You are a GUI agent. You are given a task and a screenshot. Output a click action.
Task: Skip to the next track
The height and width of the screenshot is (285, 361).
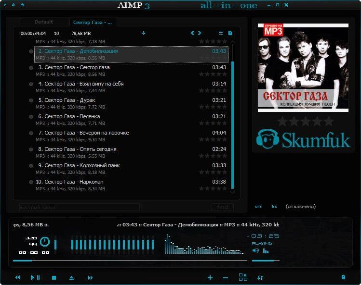(x=90, y=278)
